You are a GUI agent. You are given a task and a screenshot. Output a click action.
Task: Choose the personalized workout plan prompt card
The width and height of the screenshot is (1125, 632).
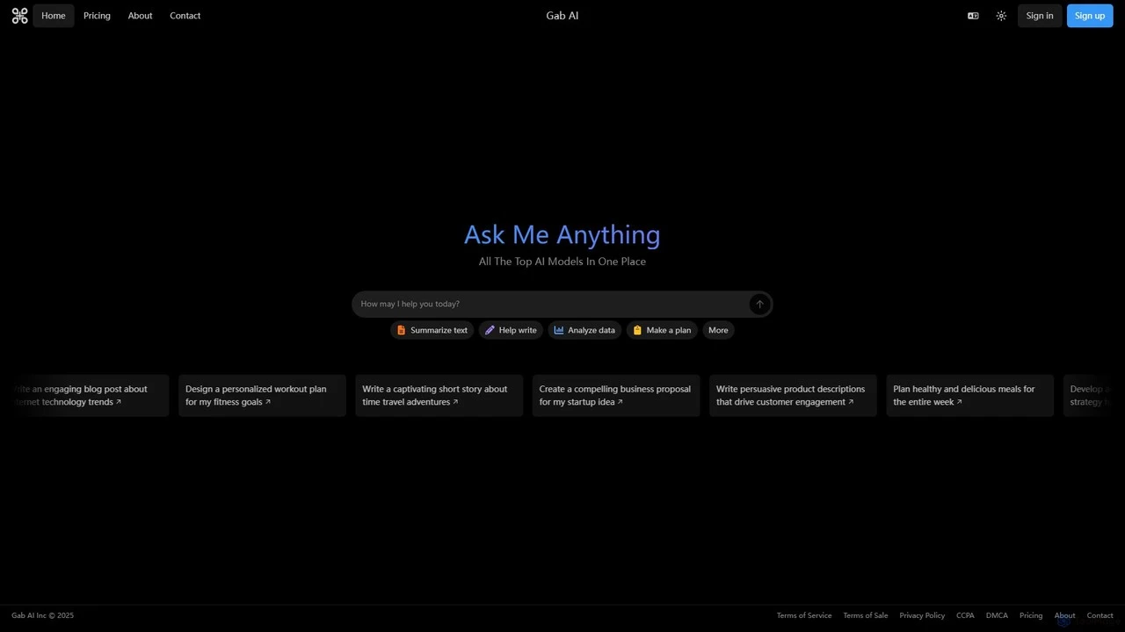coord(262,396)
